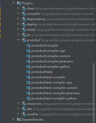The width and height of the screenshot is (96, 123).
Task: Click the protobuf:test-compile-python goal icon
Action: (28, 98)
